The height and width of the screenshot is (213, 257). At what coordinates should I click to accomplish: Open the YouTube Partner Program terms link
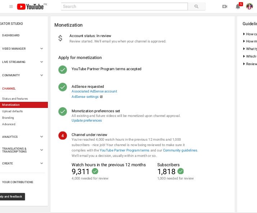125,150
